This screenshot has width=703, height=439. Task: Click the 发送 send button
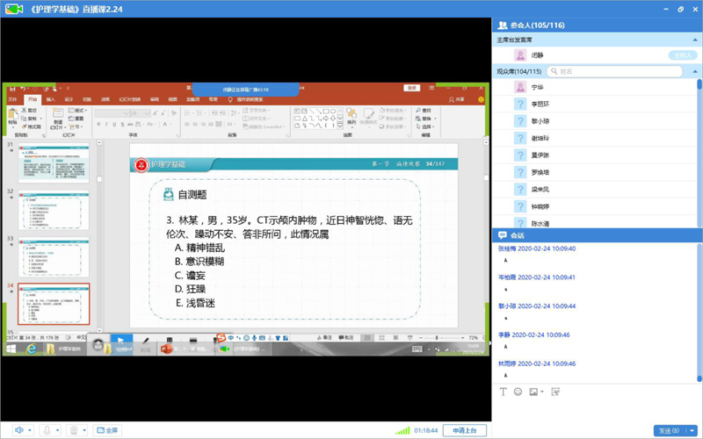670,430
